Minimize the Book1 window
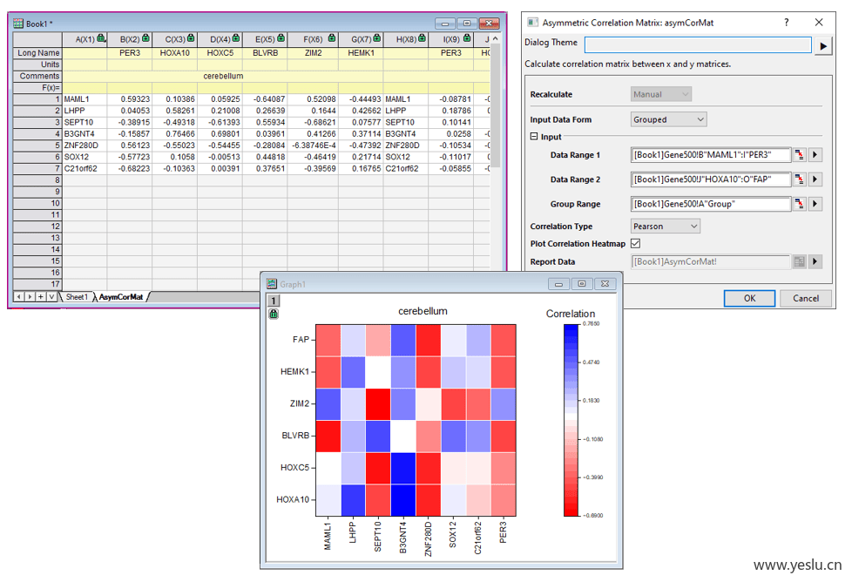Screen dimensions: 852x582 [x=444, y=24]
